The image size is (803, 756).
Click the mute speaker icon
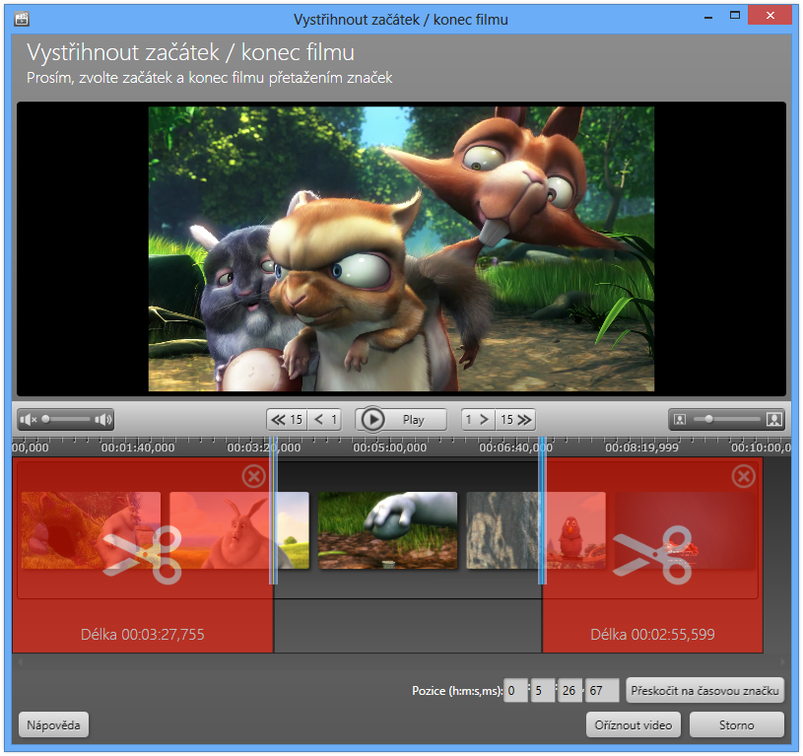(28, 420)
